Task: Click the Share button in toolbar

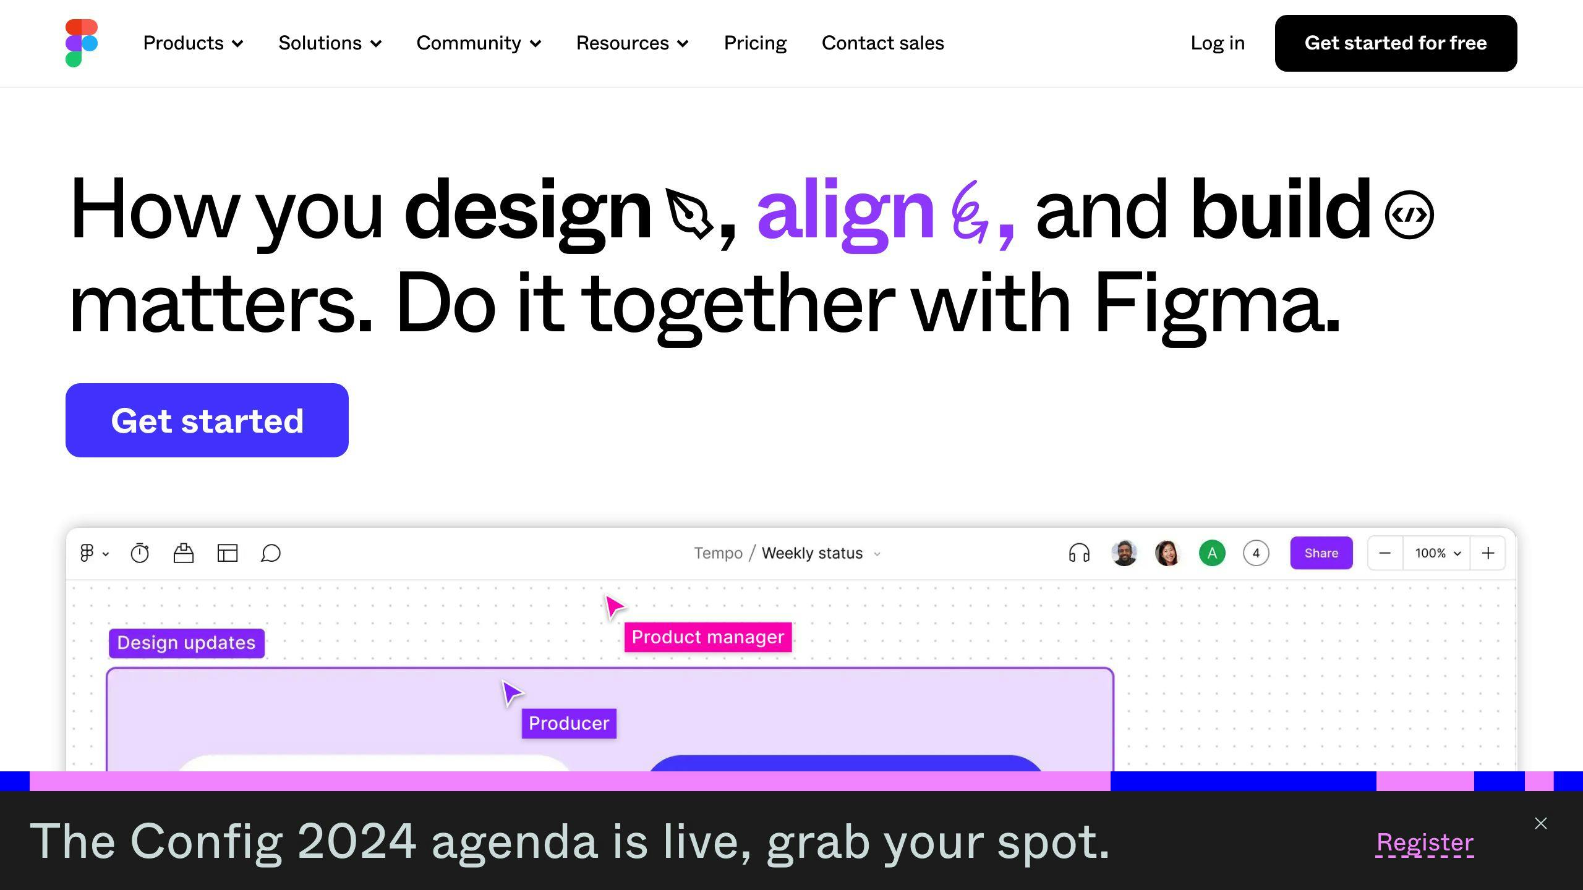Action: (x=1321, y=553)
